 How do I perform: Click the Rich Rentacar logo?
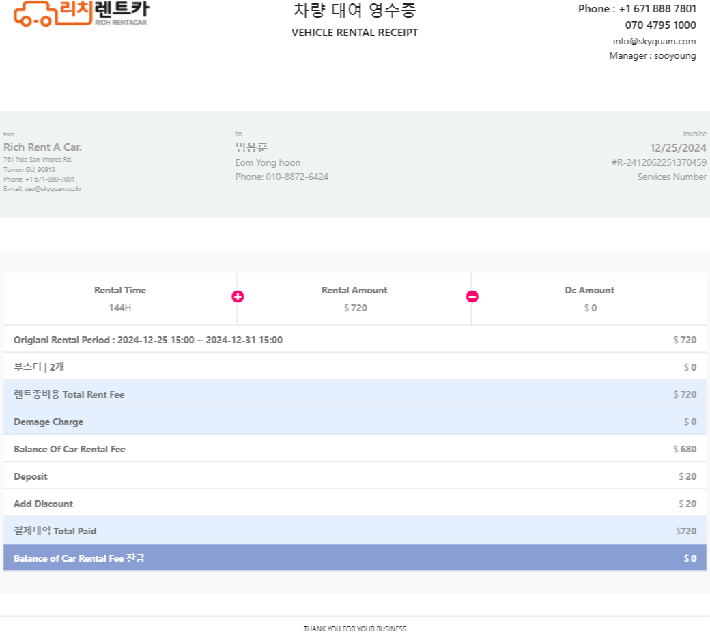pos(81,13)
